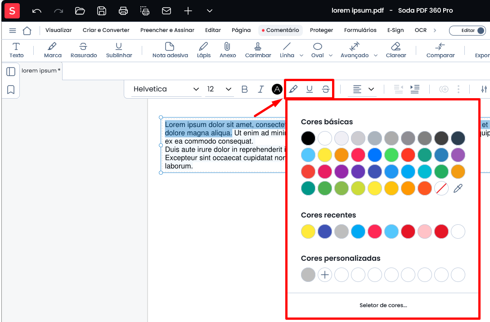The width and height of the screenshot is (490, 322).
Task: Save document with the floppy disk icon
Action: coord(102,11)
